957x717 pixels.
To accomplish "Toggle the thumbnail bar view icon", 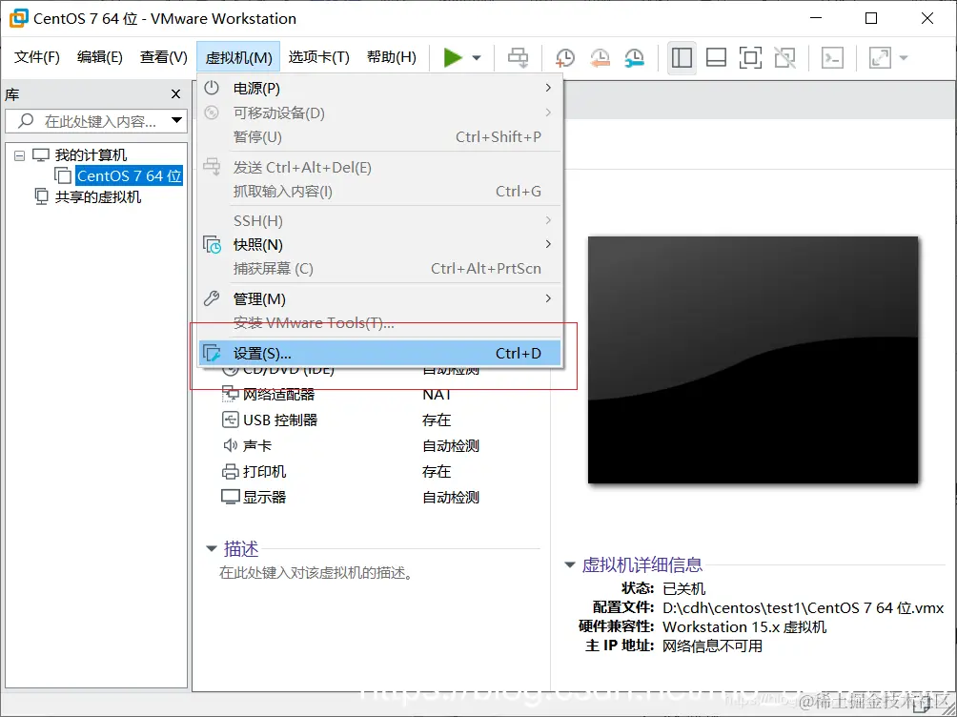I will coord(716,57).
